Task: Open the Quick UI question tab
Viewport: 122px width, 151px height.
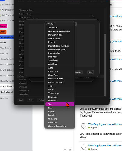Action: [x=7, y=92]
